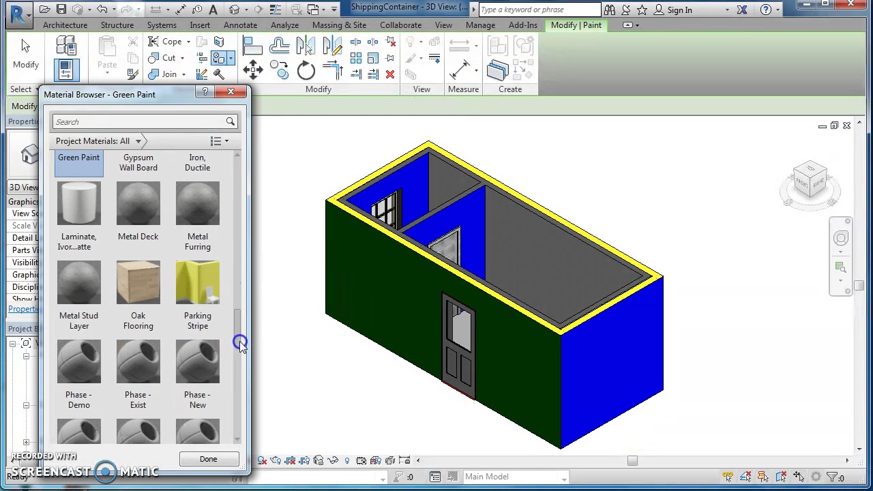The height and width of the screenshot is (491, 873).
Task: Select the Offset tool
Action: coord(280,45)
